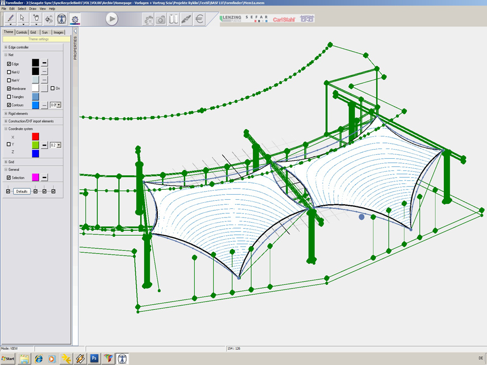Open the Contours value dropdown

[x=59, y=105]
